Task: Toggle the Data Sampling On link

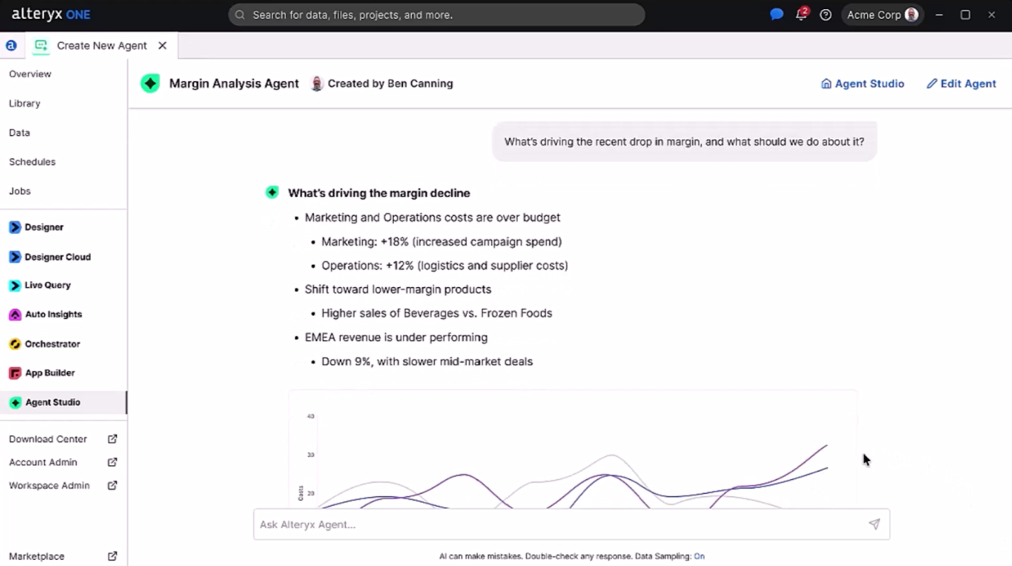Action: click(x=699, y=556)
